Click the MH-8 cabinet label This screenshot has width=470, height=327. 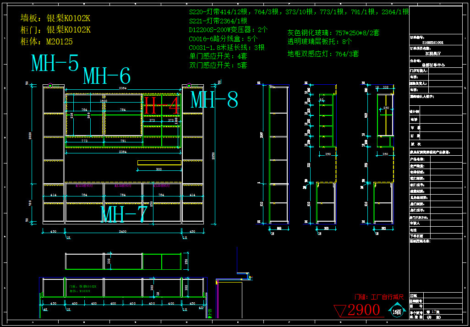(x=214, y=100)
